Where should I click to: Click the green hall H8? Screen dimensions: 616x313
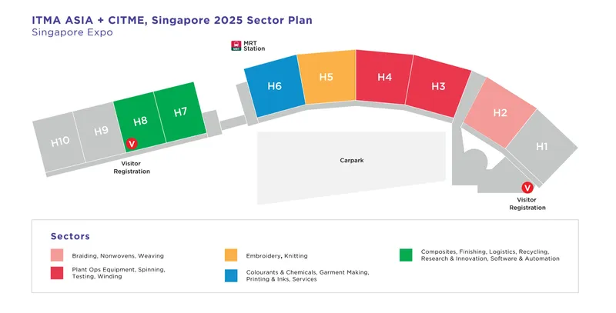pos(140,122)
